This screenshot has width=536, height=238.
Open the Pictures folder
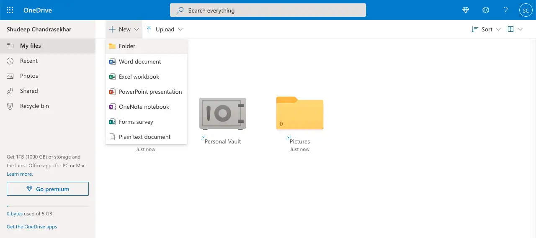click(299, 113)
